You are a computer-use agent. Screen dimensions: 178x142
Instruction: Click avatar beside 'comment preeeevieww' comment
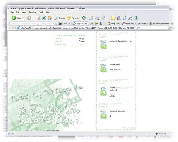pos(104,45)
